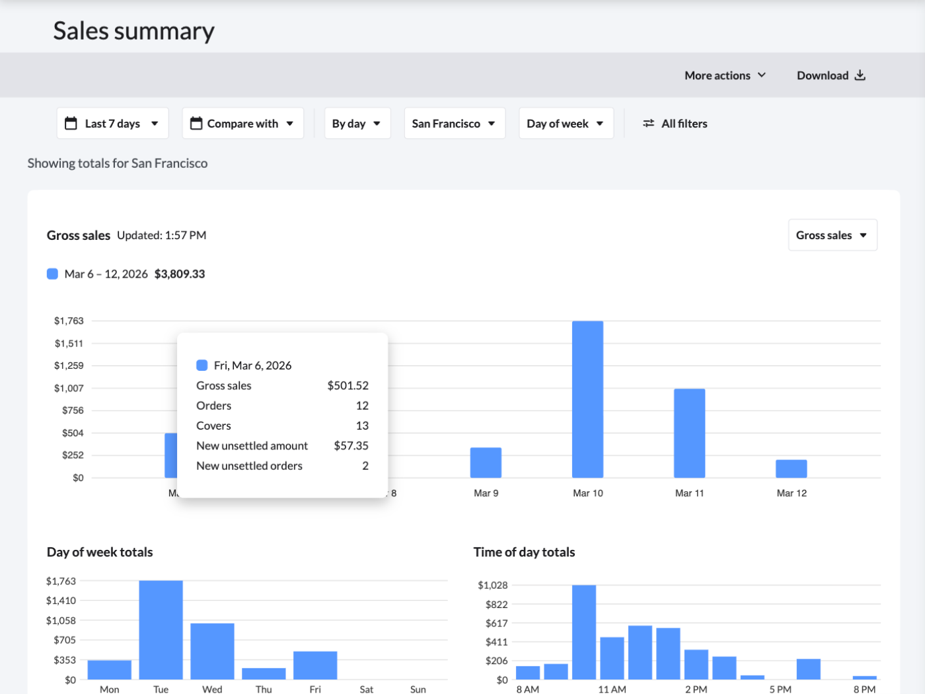
Task: Click the blue swatch in the tooltip
Action: click(202, 366)
